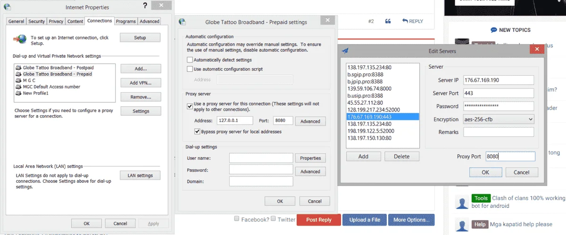
Task: Click the More Options... button
Action: (x=412, y=220)
